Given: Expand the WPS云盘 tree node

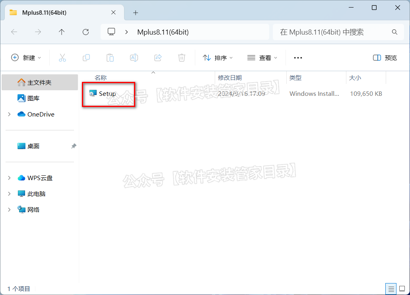Looking at the screenshot, I should coord(10,178).
